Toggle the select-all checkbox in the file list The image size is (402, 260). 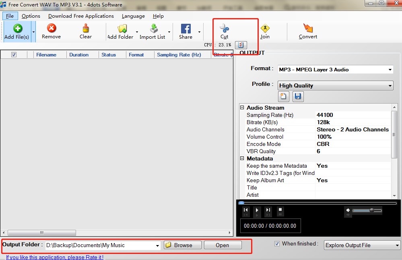(x=14, y=54)
